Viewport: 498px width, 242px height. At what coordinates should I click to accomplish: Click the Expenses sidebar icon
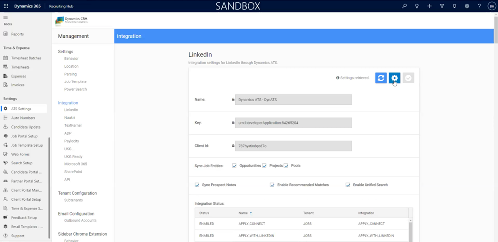click(5, 76)
